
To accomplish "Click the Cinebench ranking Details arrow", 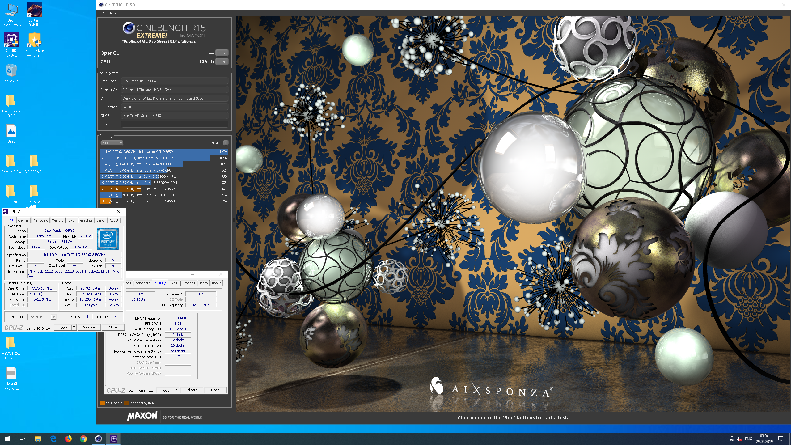I will point(226,143).
